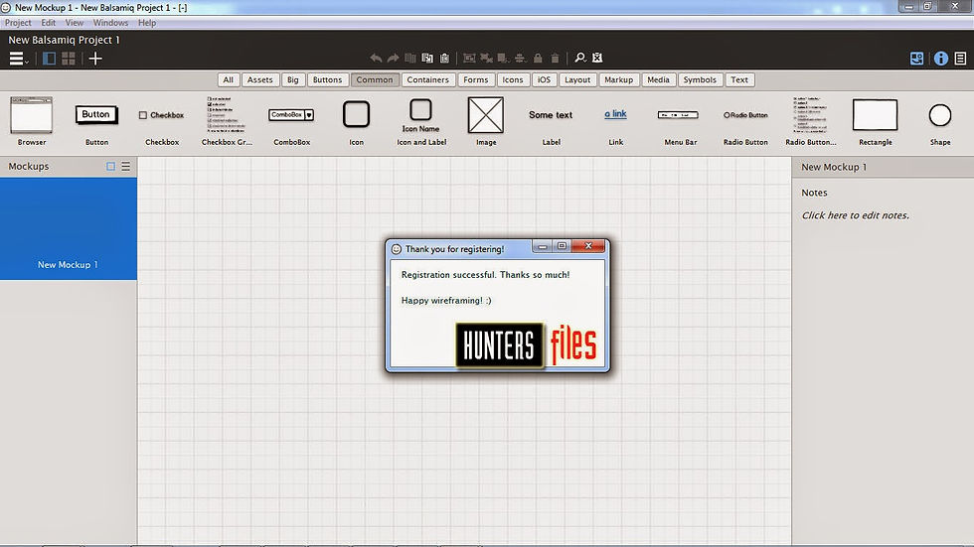
Task: Click the Duplicate toolbar icon
Action: pyautogui.click(x=427, y=58)
